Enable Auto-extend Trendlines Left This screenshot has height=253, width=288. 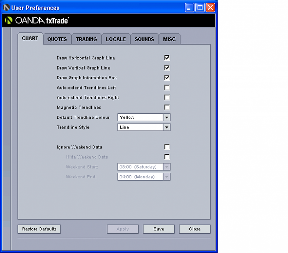tap(167, 88)
